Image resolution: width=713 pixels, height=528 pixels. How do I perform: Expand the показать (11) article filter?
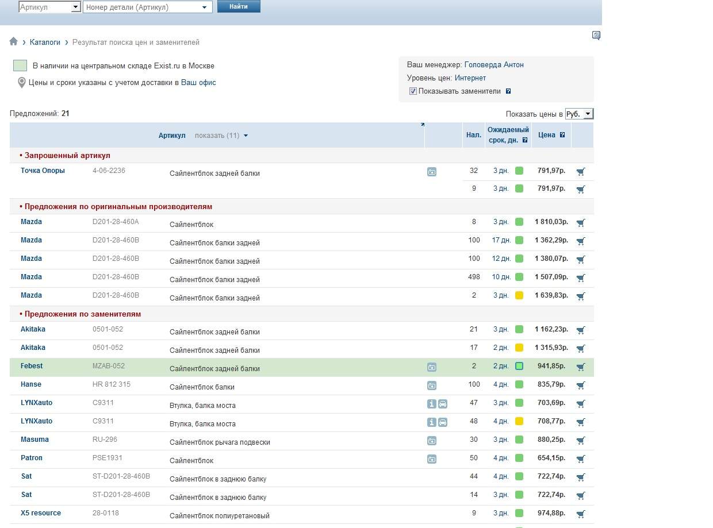tap(221, 136)
